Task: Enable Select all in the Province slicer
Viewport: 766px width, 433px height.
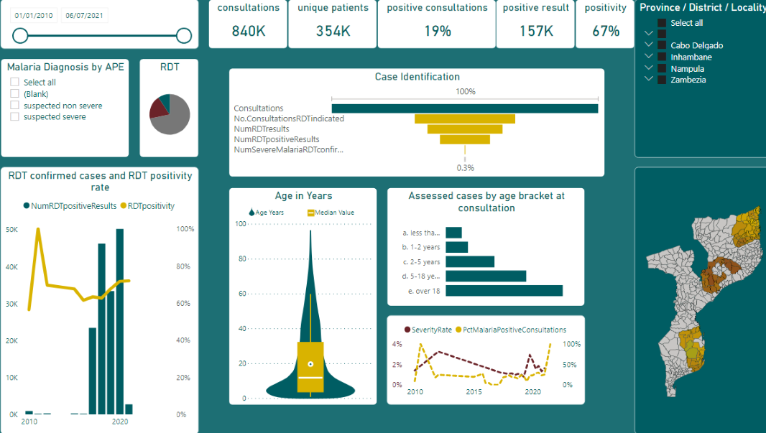Action: [x=662, y=22]
